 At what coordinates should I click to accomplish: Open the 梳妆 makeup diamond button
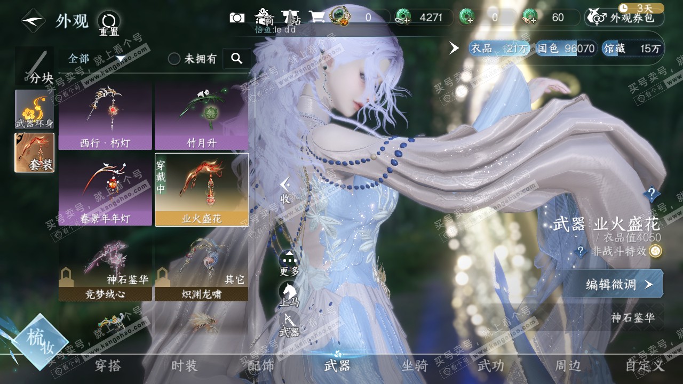click(41, 342)
